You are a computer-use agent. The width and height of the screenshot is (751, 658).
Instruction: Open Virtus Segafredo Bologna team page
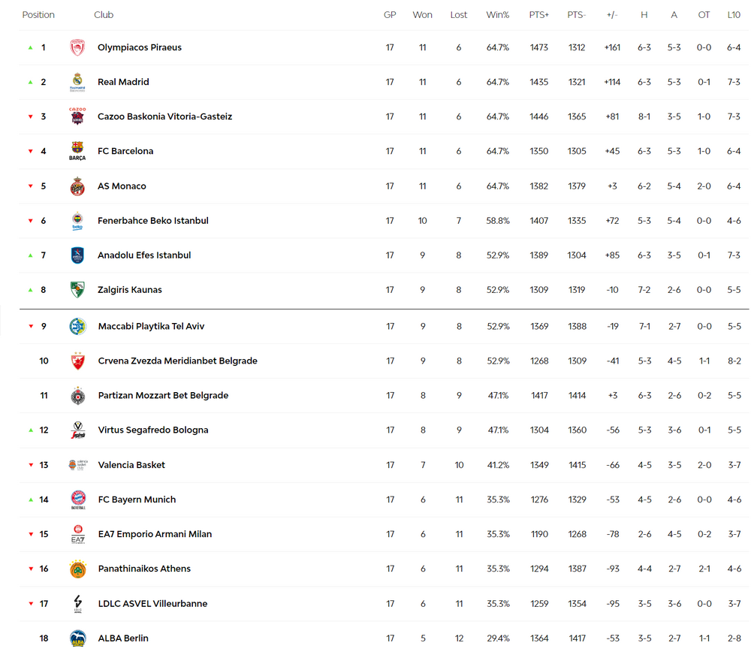[153, 430]
